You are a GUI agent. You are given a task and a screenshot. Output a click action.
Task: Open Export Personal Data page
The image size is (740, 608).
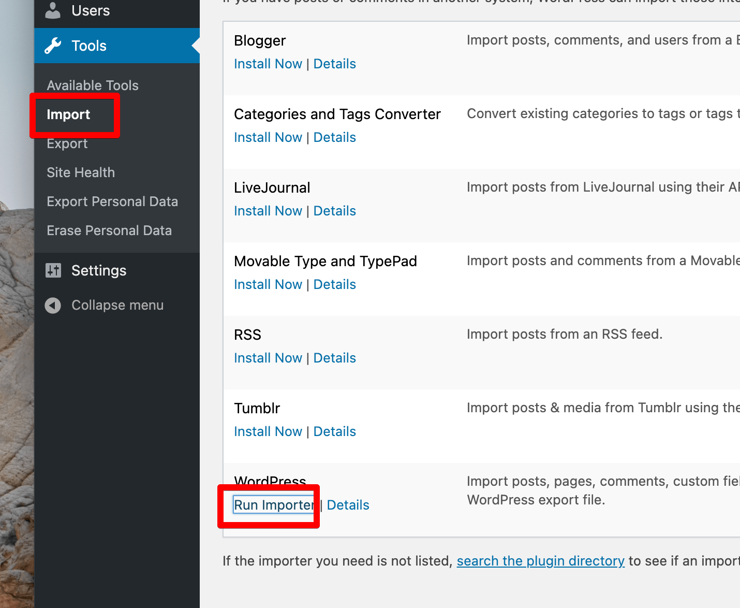coord(112,201)
